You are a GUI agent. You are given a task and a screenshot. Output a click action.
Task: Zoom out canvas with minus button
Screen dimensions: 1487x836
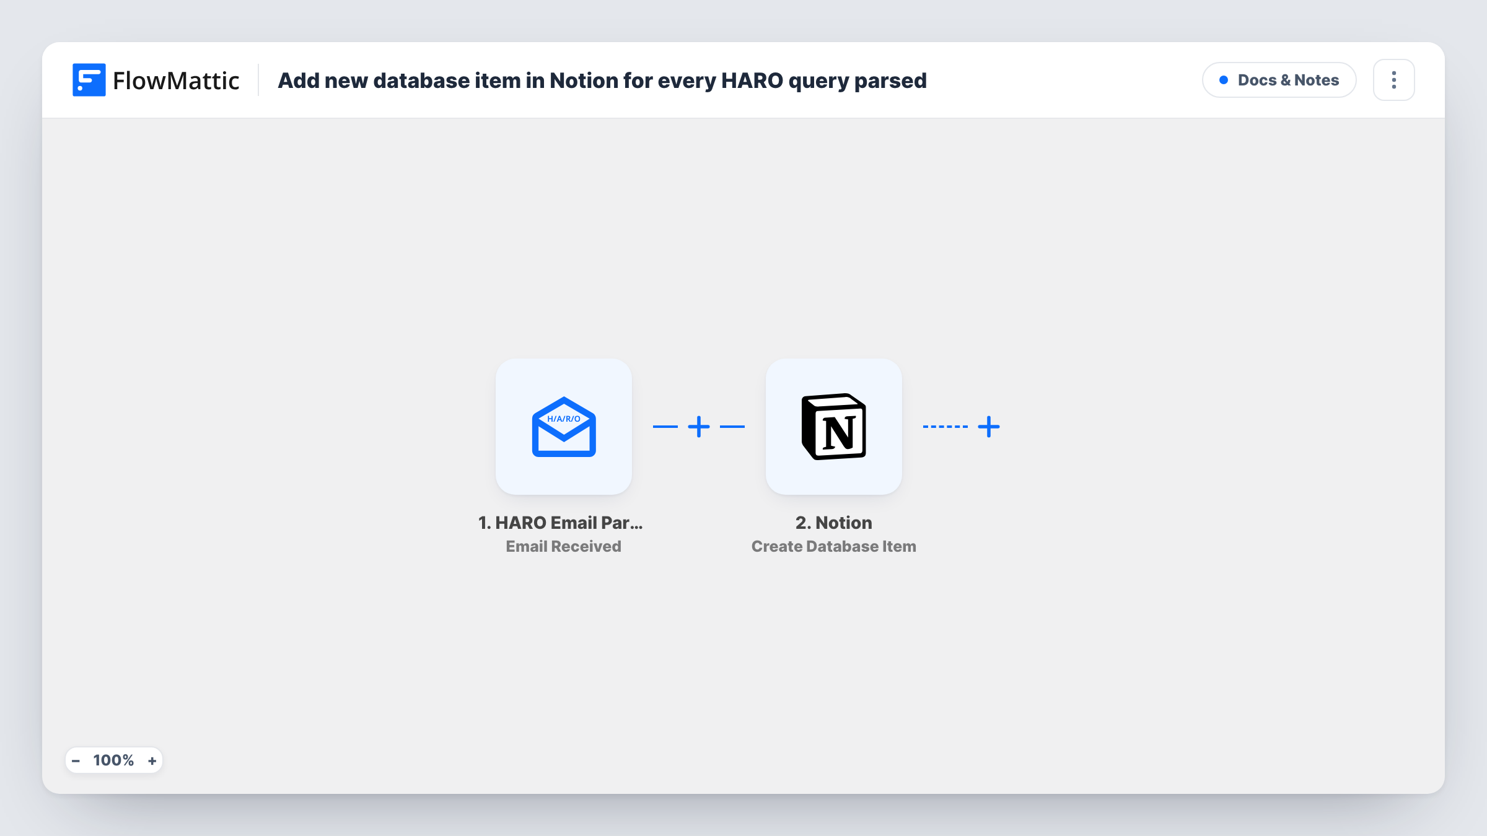pos(76,760)
